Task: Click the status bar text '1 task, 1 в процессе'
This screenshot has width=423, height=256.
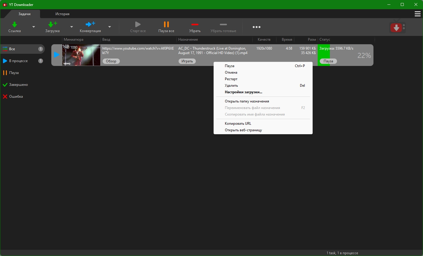Action: [342, 253]
